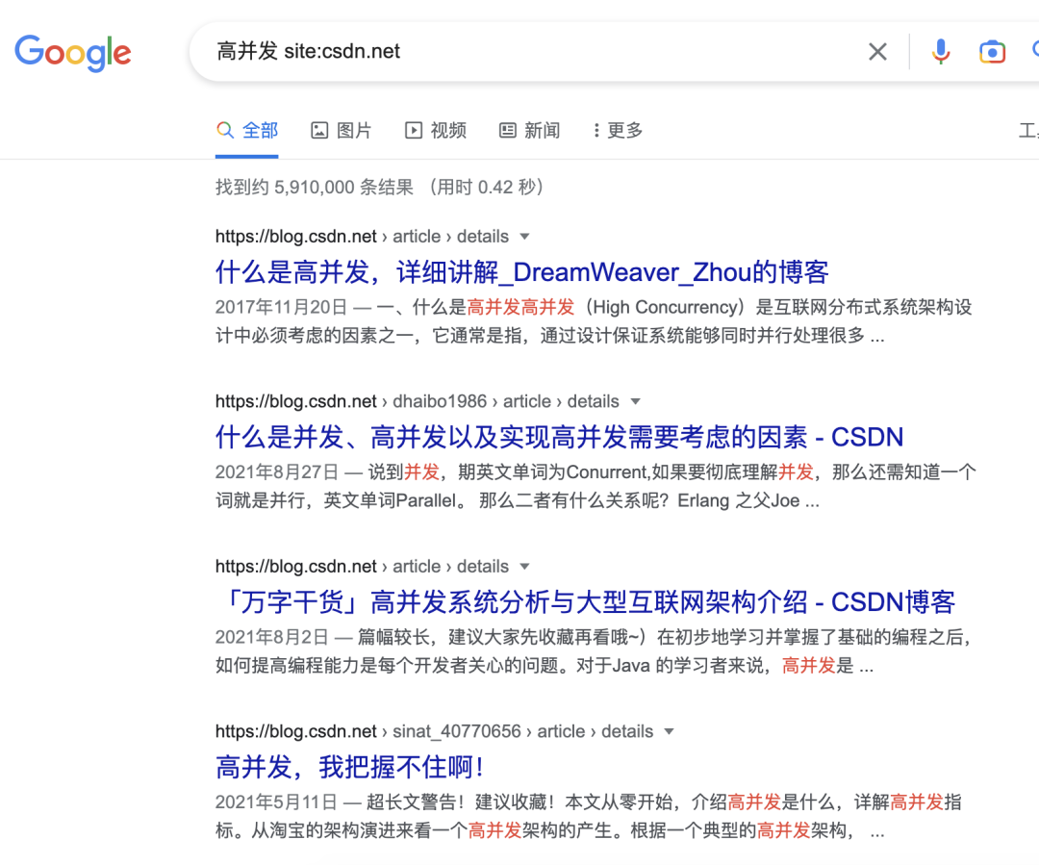
Task: Open 「万字干货」高并发系统分析 result
Action: click(585, 602)
